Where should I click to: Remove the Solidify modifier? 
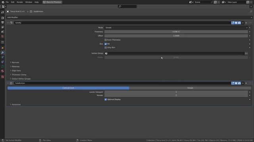[246, 23]
